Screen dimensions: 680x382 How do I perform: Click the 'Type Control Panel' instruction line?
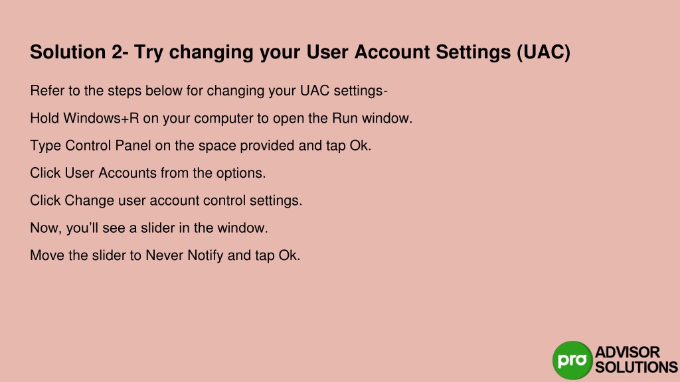(x=201, y=145)
